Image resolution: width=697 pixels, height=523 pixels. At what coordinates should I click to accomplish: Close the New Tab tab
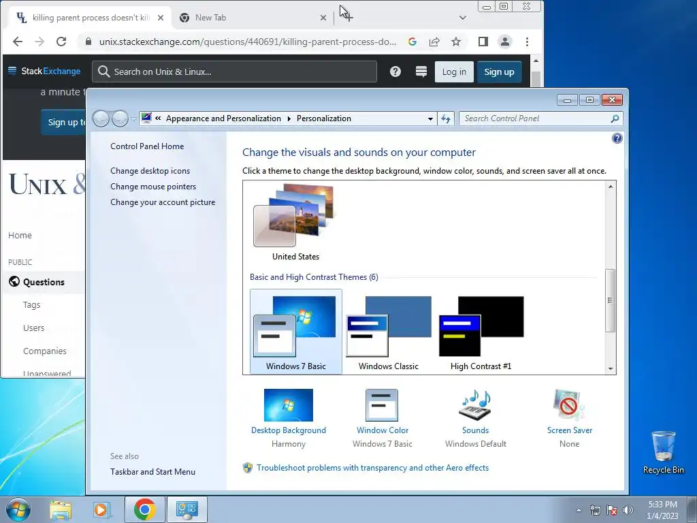323,18
